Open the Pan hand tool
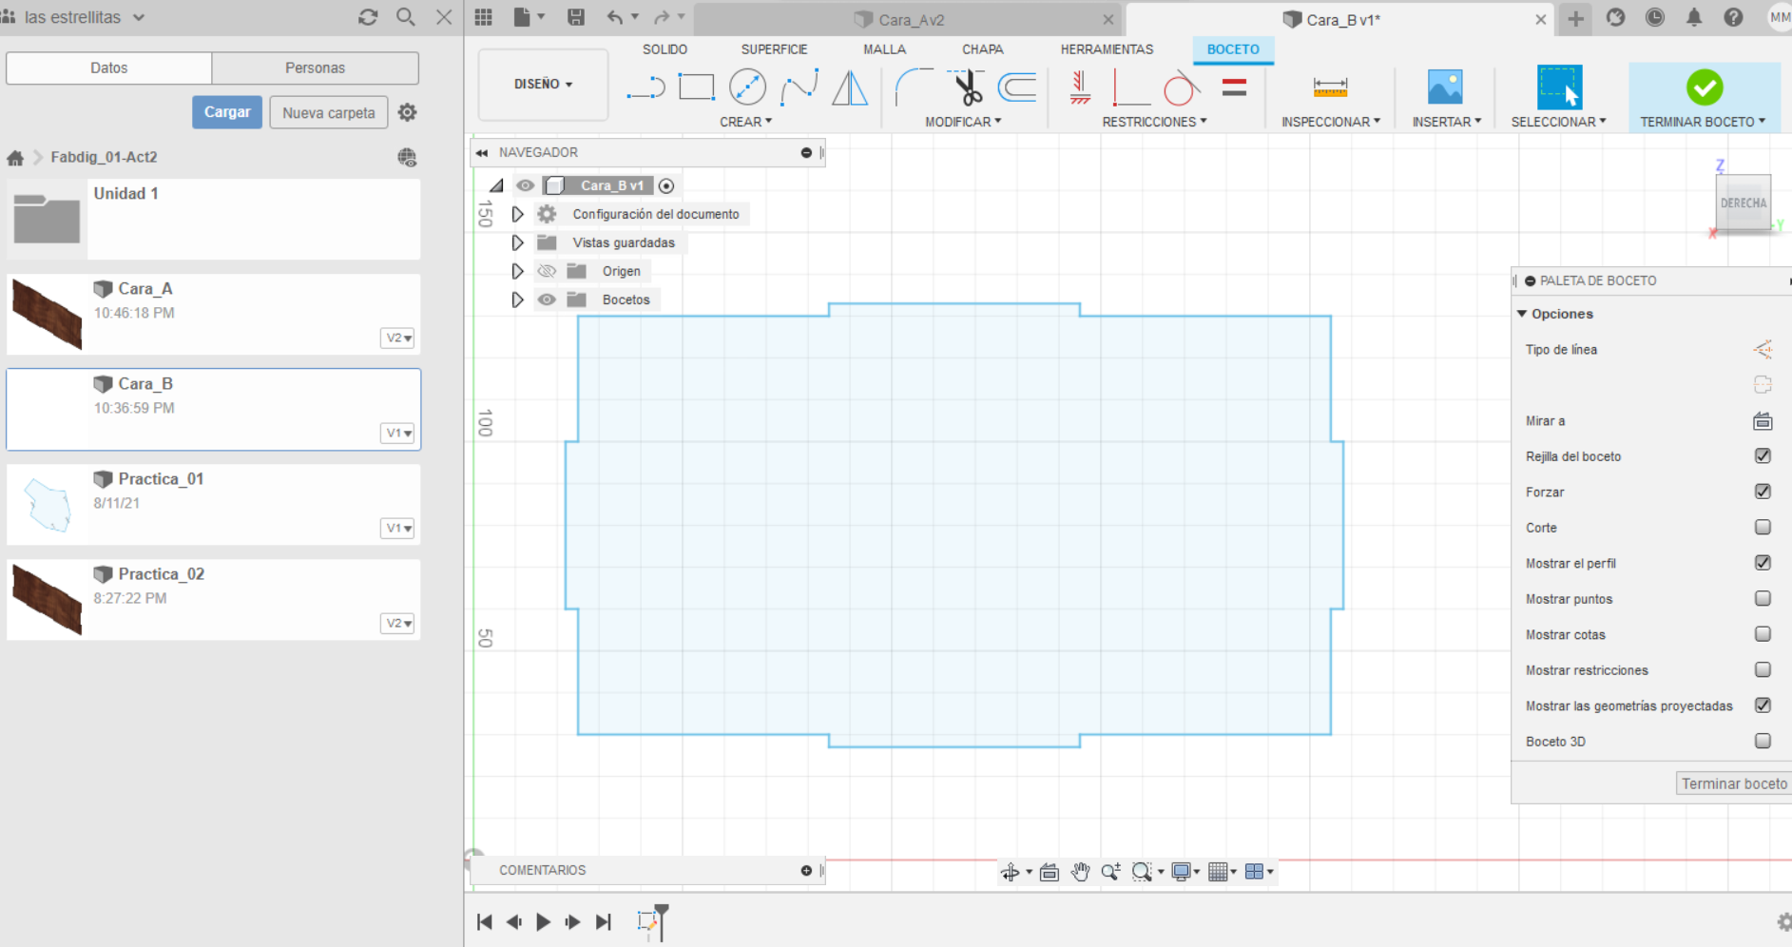The image size is (1792, 947). tap(1080, 872)
